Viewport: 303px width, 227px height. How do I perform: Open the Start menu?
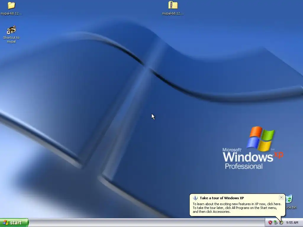tap(14, 223)
